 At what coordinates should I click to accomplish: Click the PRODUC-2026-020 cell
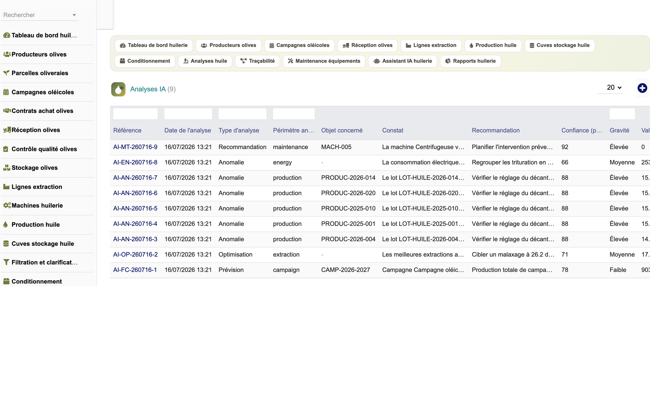point(348,193)
